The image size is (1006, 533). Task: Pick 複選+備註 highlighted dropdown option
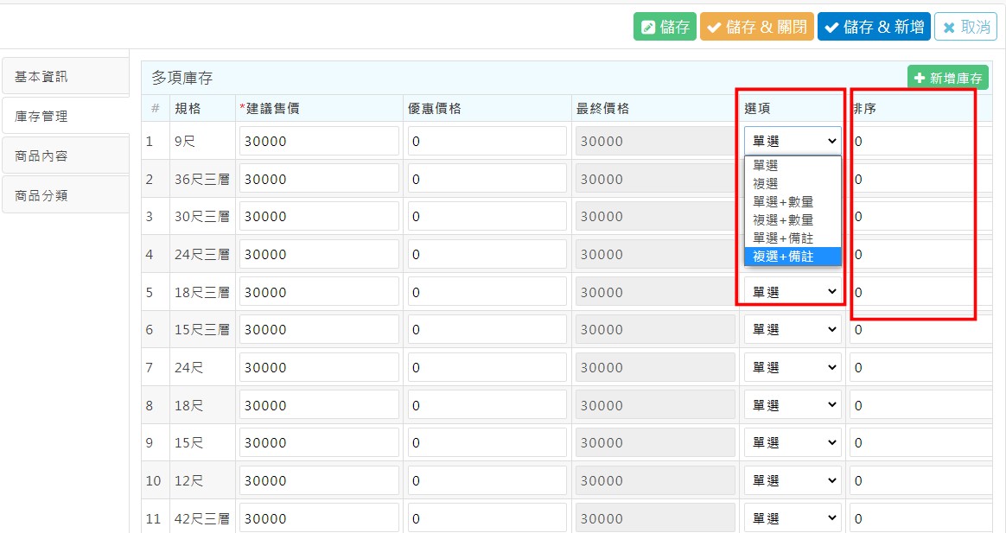point(783,257)
